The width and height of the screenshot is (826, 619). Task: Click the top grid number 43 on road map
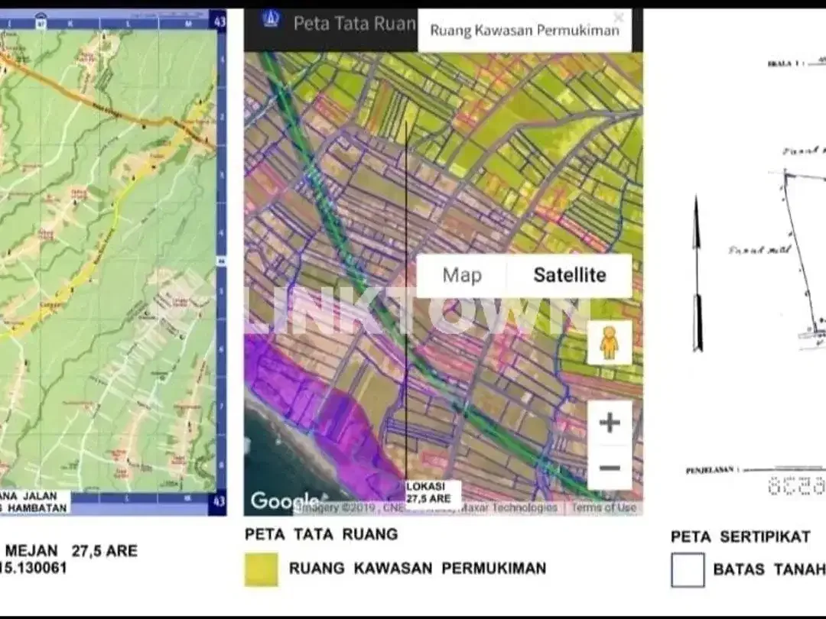(x=220, y=21)
